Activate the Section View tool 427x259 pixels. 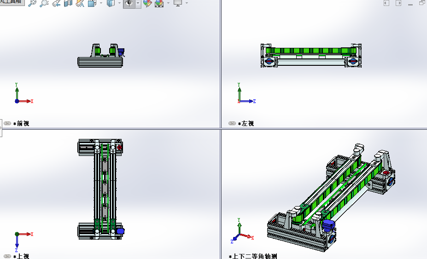tap(68, 3)
